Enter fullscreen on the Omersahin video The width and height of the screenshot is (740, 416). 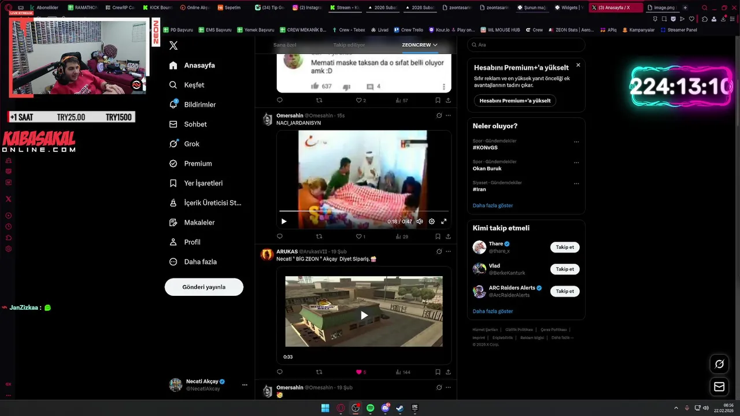tap(444, 221)
